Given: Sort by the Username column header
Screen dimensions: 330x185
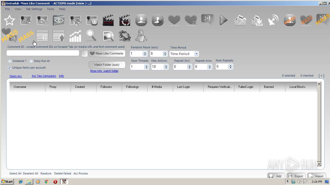Looking at the screenshot, I should [27, 87].
